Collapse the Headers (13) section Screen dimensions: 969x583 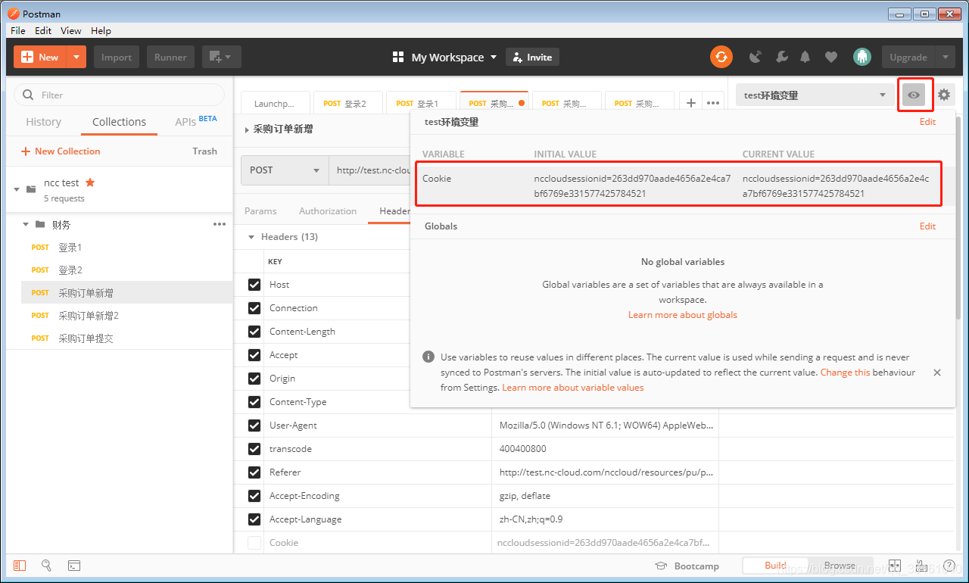coord(252,237)
